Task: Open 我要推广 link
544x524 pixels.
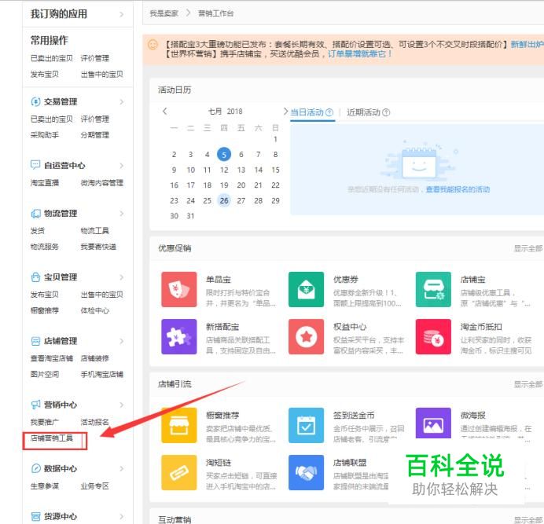Action: point(45,422)
